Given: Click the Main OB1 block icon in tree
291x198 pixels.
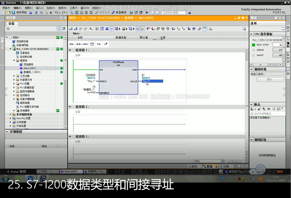Looking at the screenshot, I should click(21, 68).
